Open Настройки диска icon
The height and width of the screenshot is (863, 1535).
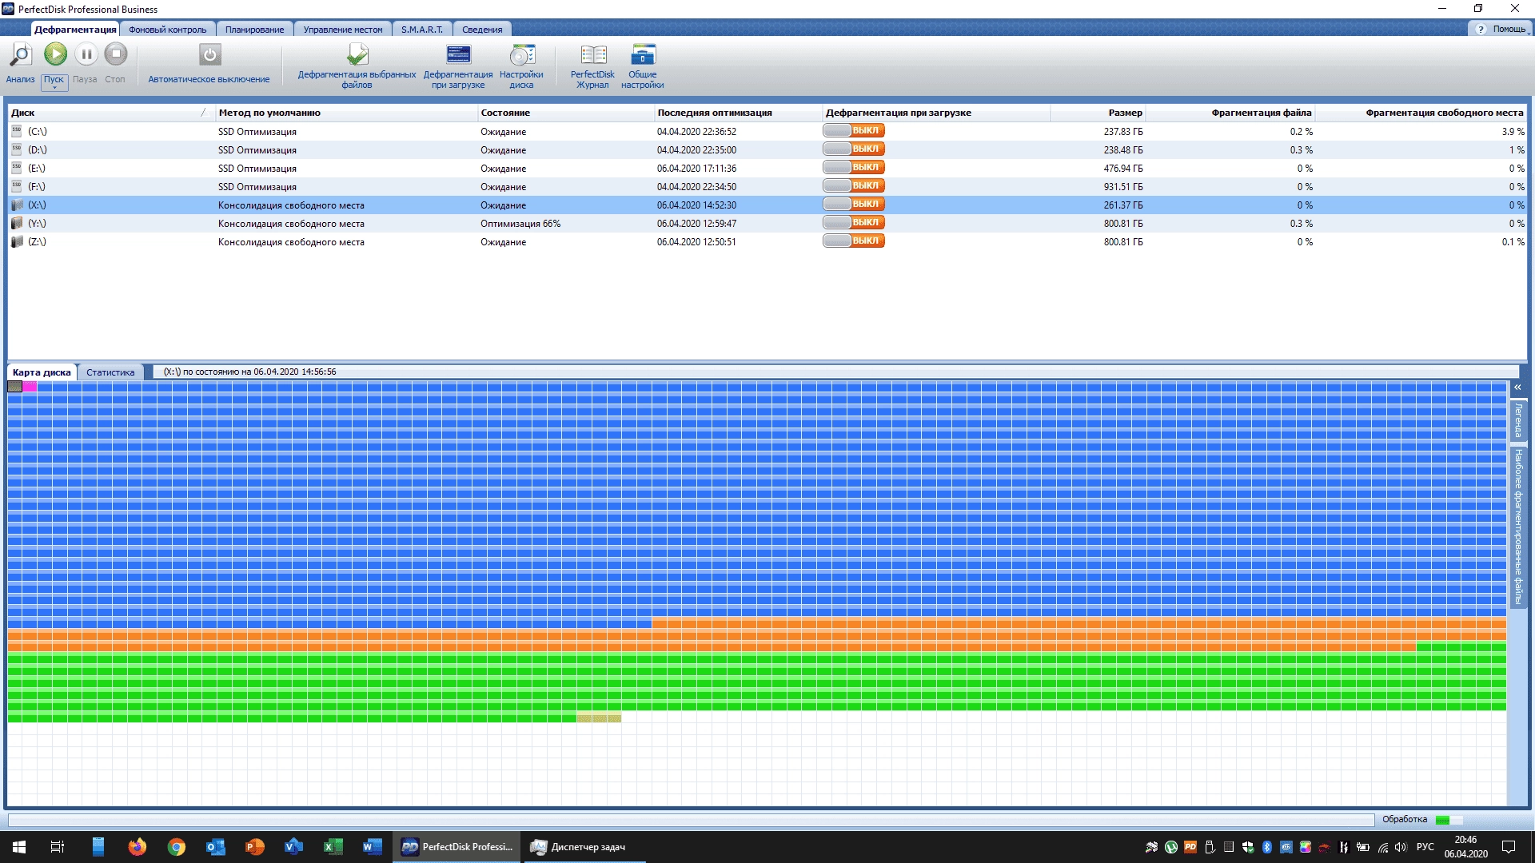522,55
